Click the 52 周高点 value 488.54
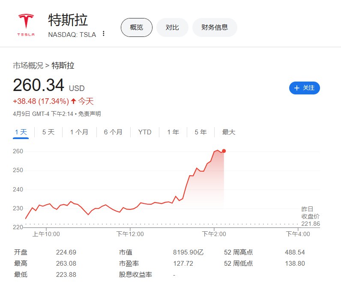The image size is (341, 282). pyautogui.click(x=295, y=252)
